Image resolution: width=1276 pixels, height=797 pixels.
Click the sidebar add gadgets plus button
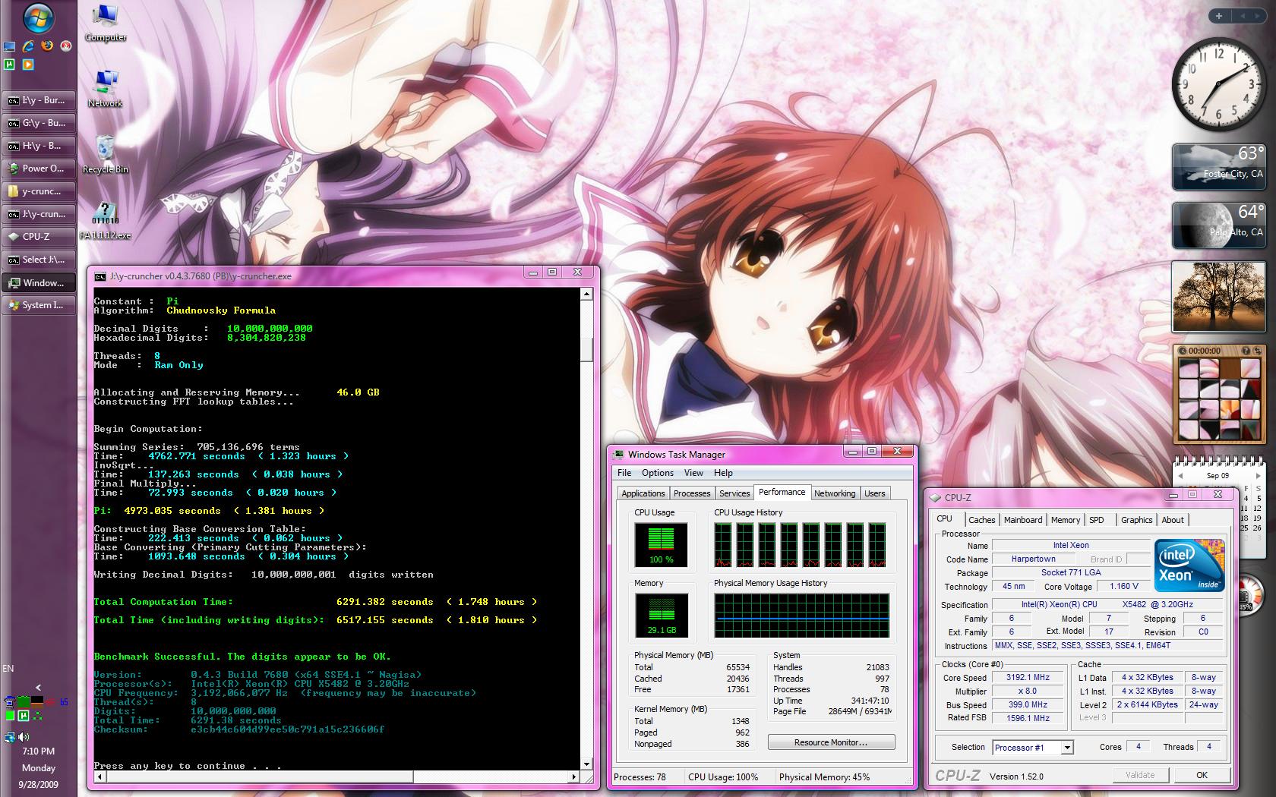(x=1219, y=16)
